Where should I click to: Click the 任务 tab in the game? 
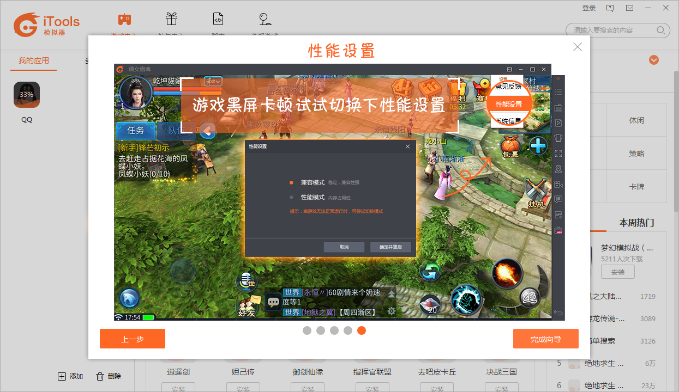tap(135, 131)
